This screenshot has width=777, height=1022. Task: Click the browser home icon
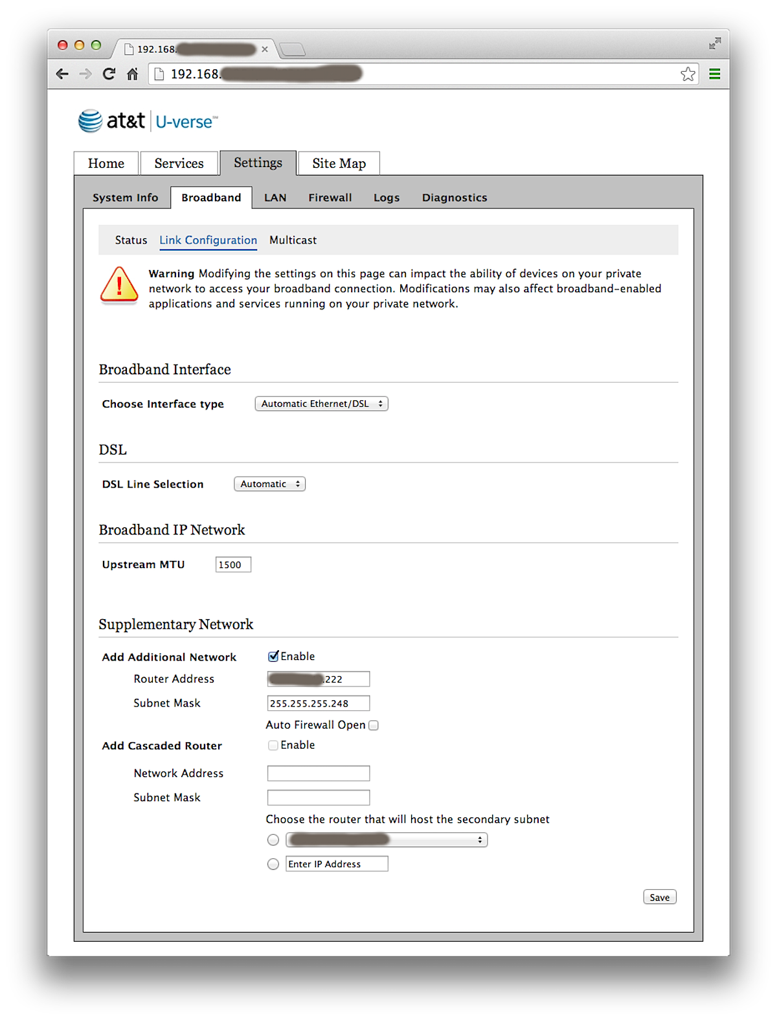(132, 74)
